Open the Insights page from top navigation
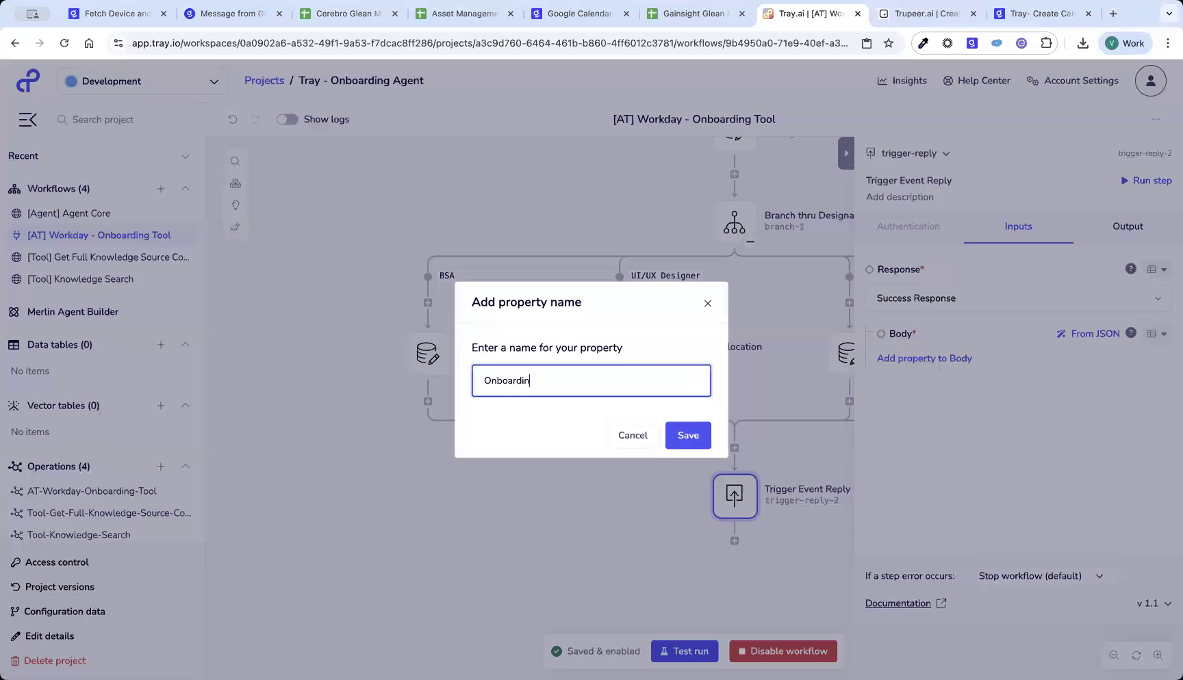The width and height of the screenshot is (1183, 680). [902, 80]
